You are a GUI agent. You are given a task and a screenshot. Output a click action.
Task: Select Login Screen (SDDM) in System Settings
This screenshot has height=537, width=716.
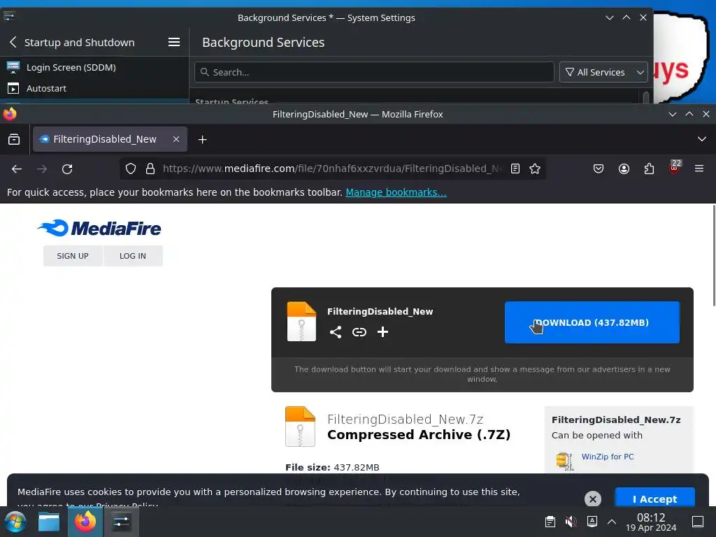pyautogui.click(x=94, y=67)
